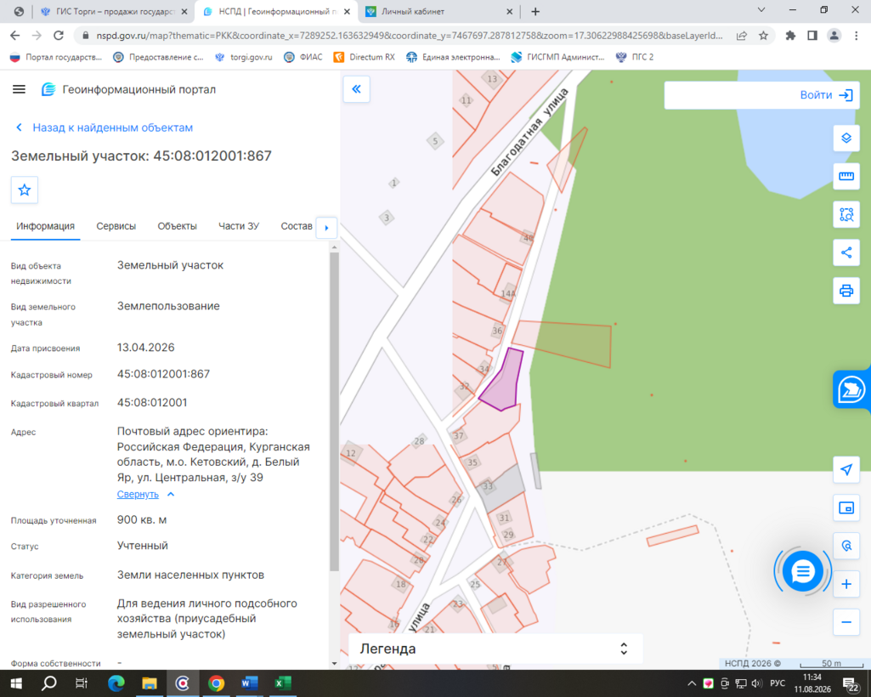Open the round chat support bubble

[802, 571]
